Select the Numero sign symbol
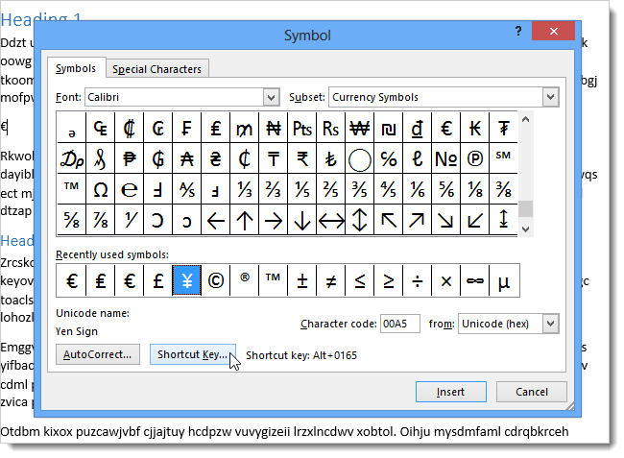 [445, 158]
